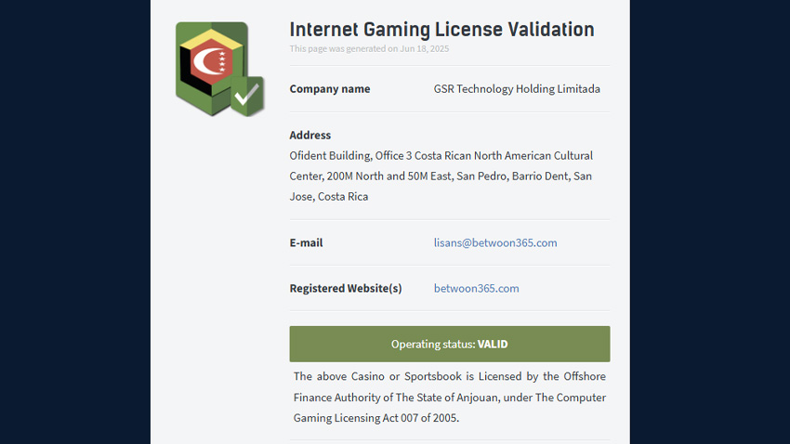Click the word VALID in status bar
Screen dimensions: 790x444
[493, 345]
